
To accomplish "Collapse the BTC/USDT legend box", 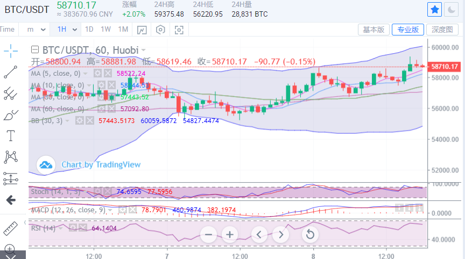I will coord(35,49).
